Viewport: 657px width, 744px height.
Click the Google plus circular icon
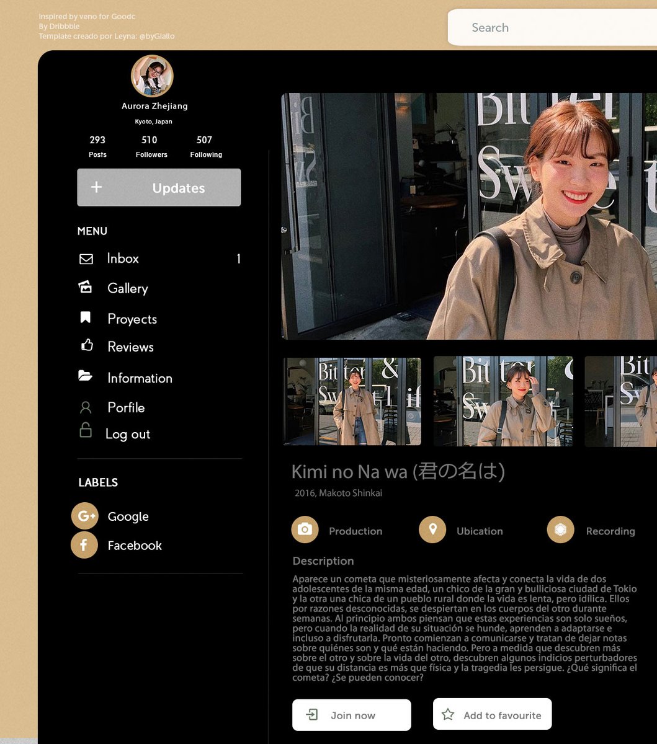point(85,516)
